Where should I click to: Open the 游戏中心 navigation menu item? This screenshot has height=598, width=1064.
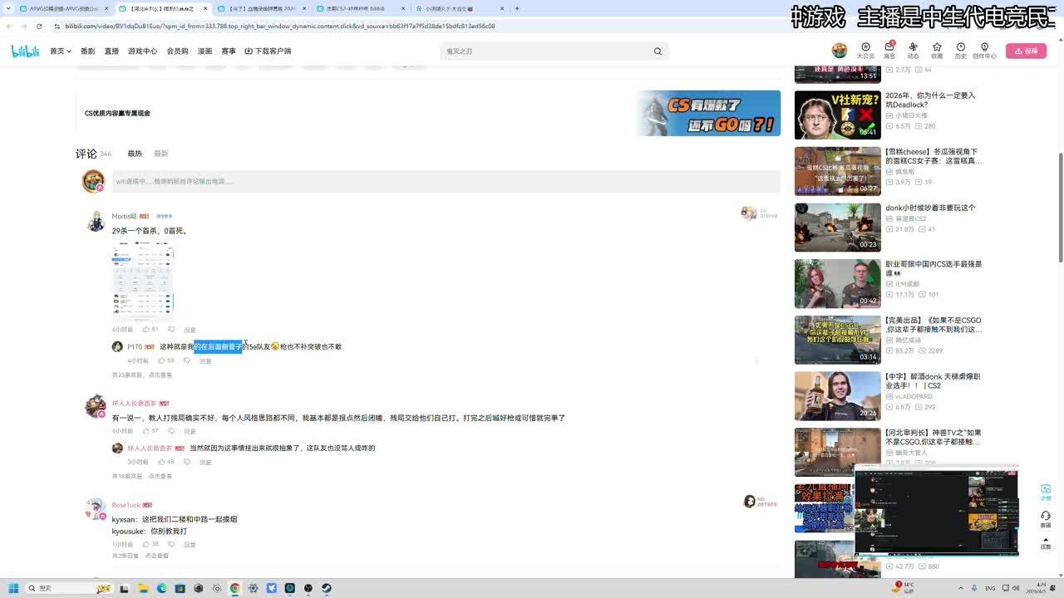[x=142, y=51]
